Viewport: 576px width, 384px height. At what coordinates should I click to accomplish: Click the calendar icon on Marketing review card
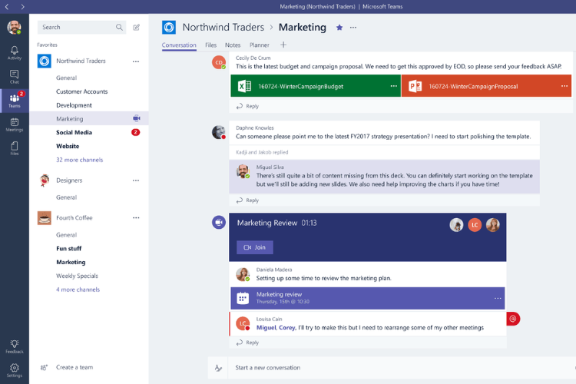tap(243, 298)
